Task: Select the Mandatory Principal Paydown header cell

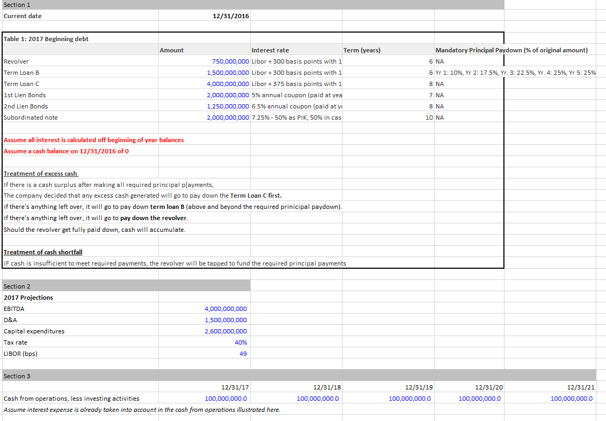Action: tap(511, 50)
